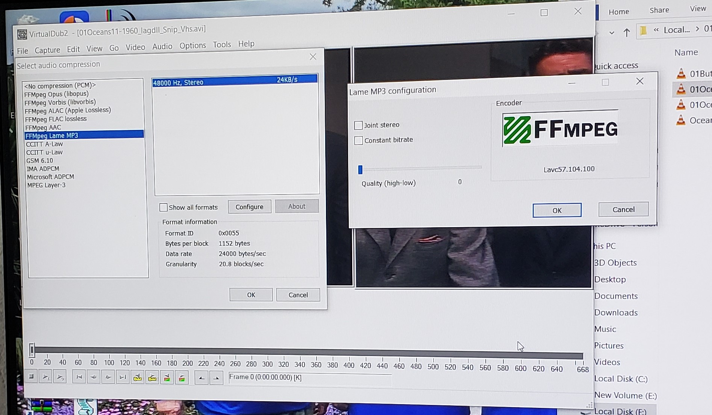Select FFMpeg Vorbis (libvorbis) codec

coord(60,102)
